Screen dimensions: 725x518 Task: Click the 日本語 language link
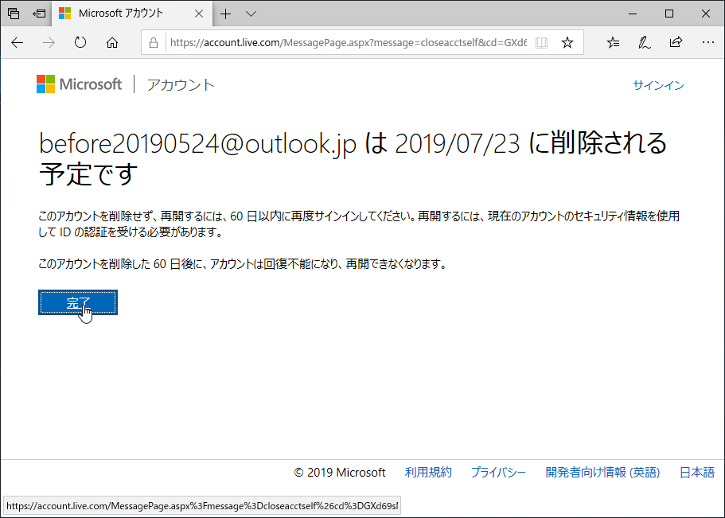[x=697, y=472]
